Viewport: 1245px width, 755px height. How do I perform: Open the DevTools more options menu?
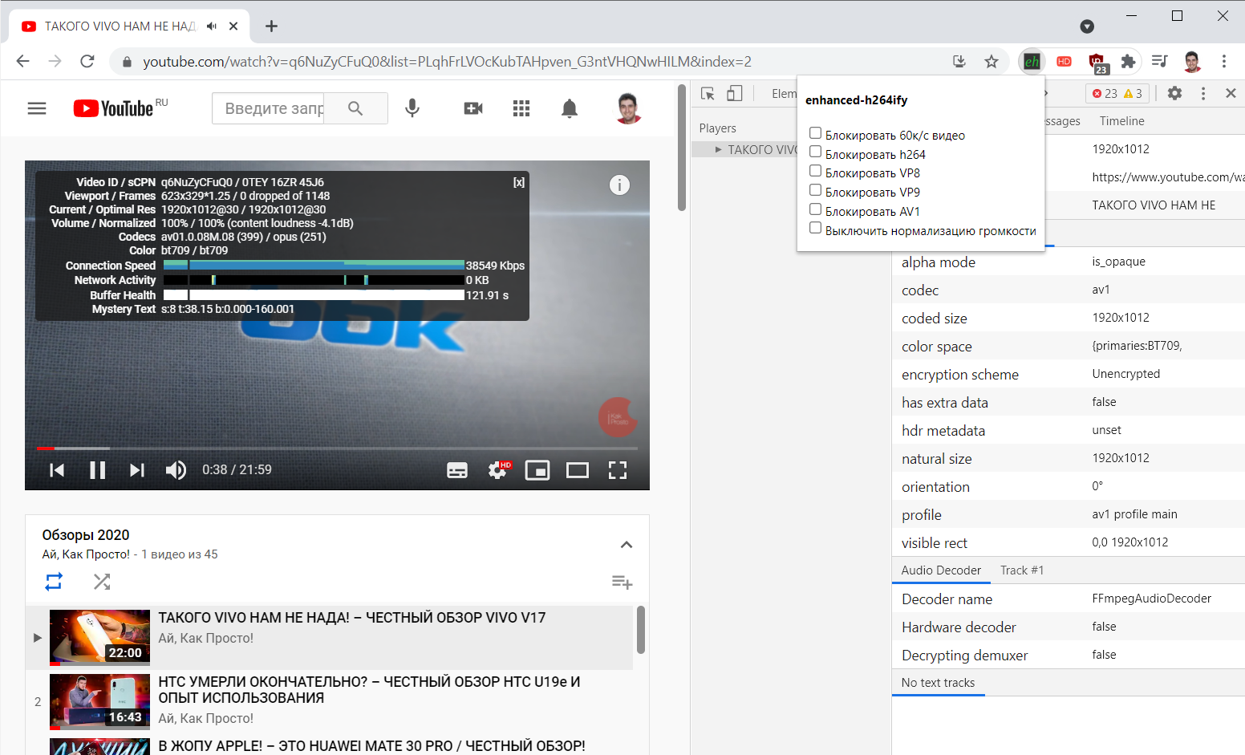[1203, 94]
